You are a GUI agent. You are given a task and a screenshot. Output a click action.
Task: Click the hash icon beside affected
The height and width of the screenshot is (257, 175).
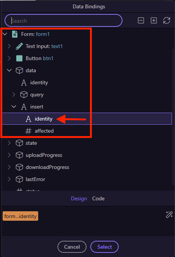point(28,131)
